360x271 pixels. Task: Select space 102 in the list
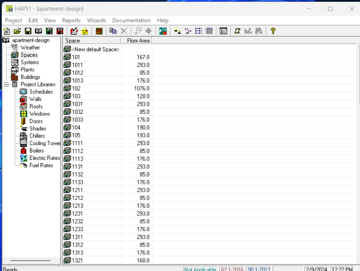(76, 88)
